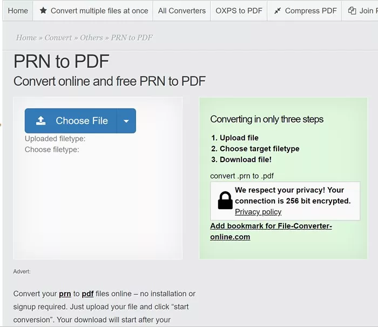This screenshot has height=327, width=378.
Task: Open the Home navigation tab
Action: (x=18, y=11)
